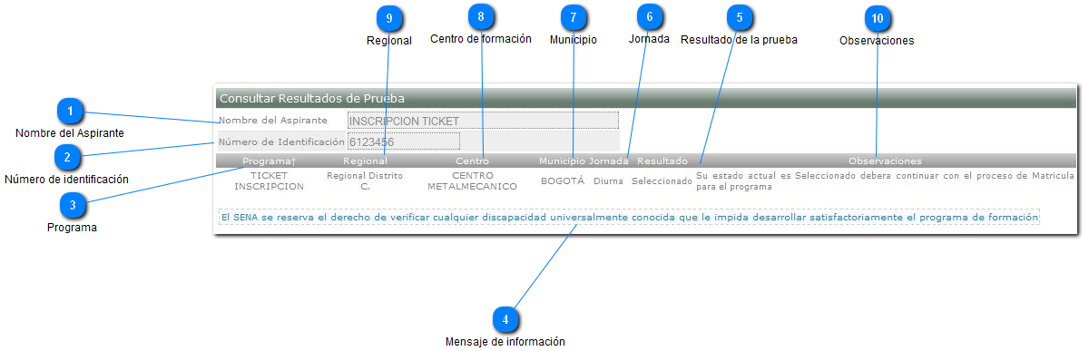Image resolution: width=1089 pixels, height=351 pixels.
Task: Click the 'Nombre del Aspirante' form label
Action: (273, 120)
